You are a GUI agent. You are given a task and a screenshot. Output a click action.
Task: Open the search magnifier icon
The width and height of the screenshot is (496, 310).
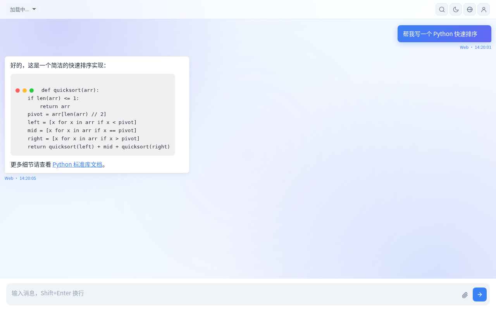[x=442, y=9]
